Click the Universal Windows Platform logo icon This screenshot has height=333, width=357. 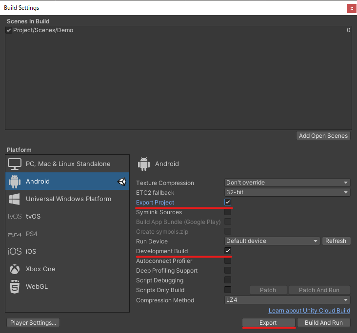[x=14, y=199]
